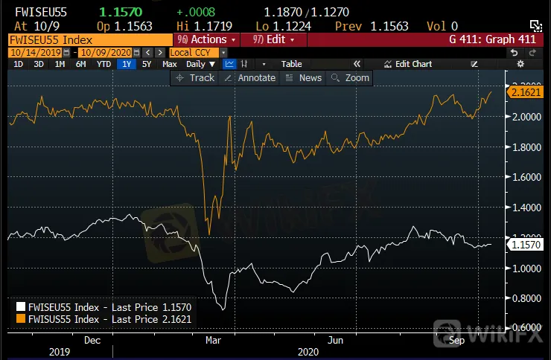Screen dimensions: 551x360
Task: Open the Actions menu
Action: 208,39
